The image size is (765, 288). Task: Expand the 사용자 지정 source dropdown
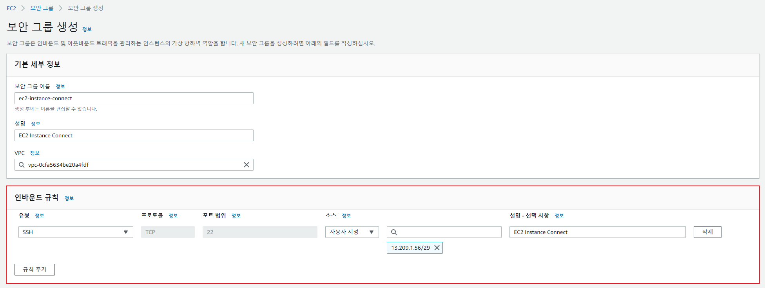pyautogui.click(x=352, y=232)
